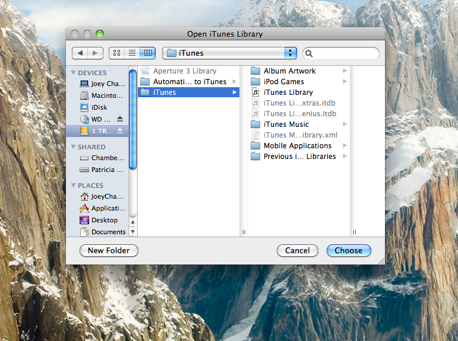Screen dimensions: 458x341
Task: Select the highlighted iTunes folder
Action: (x=188, y=92)
